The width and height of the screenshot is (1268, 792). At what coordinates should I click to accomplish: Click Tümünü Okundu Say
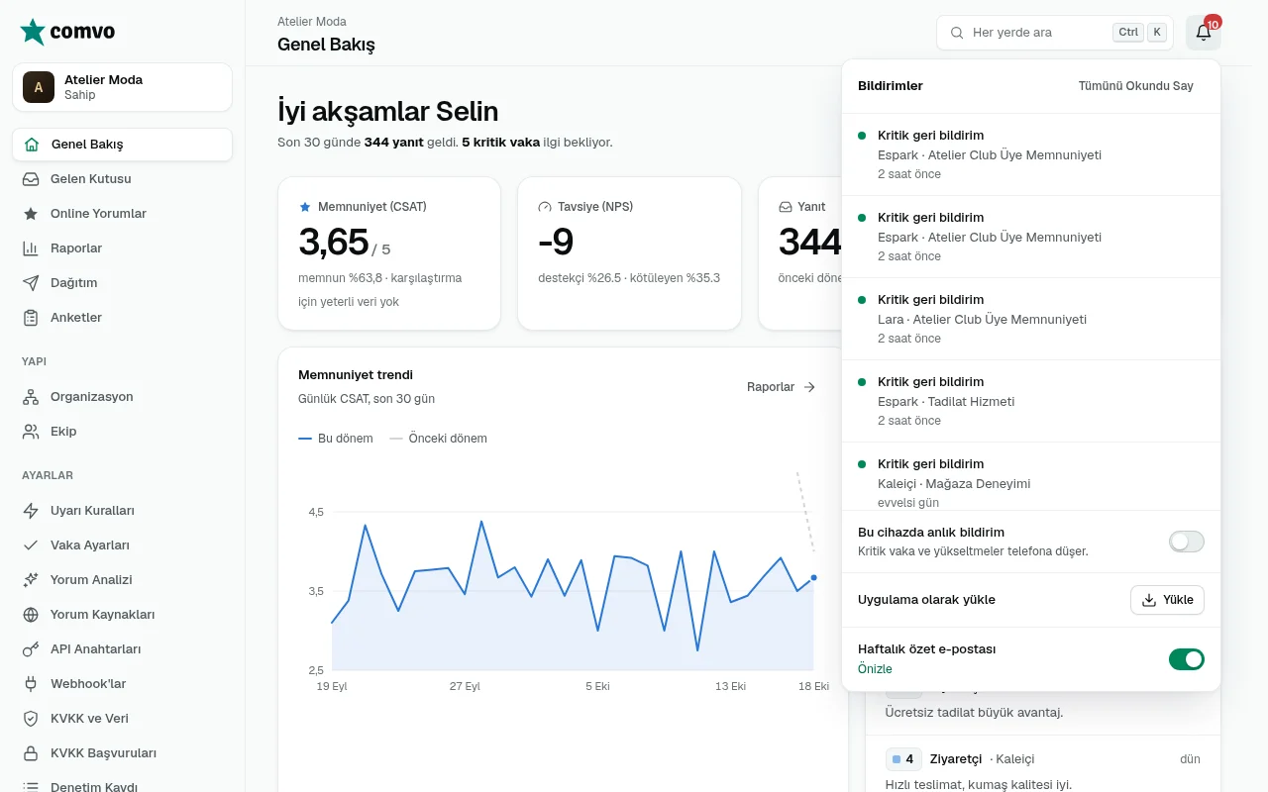pyautogui.click(x=1135, y=86)
